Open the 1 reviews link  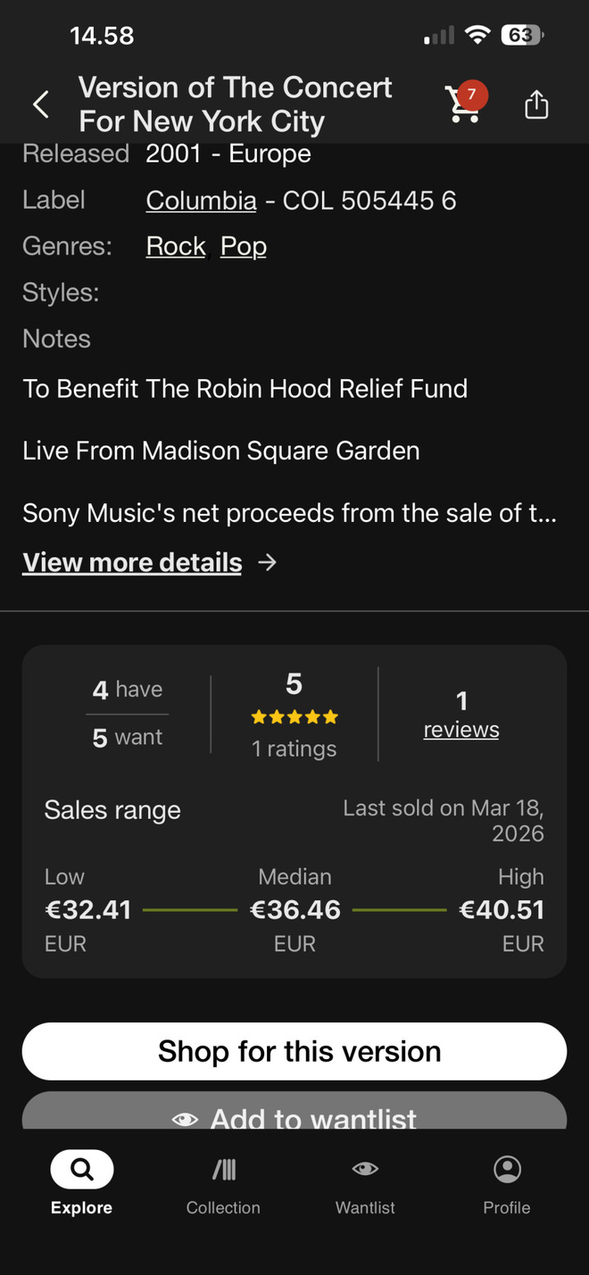click(x=461, y=715)
